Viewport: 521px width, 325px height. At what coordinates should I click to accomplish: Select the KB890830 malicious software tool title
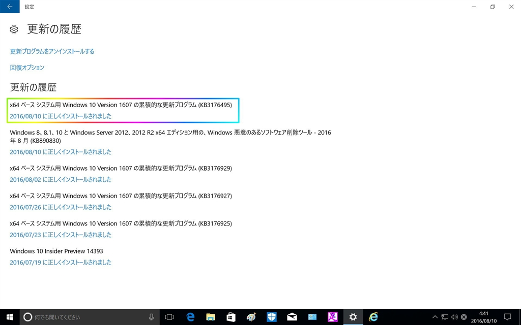[170, 137]
